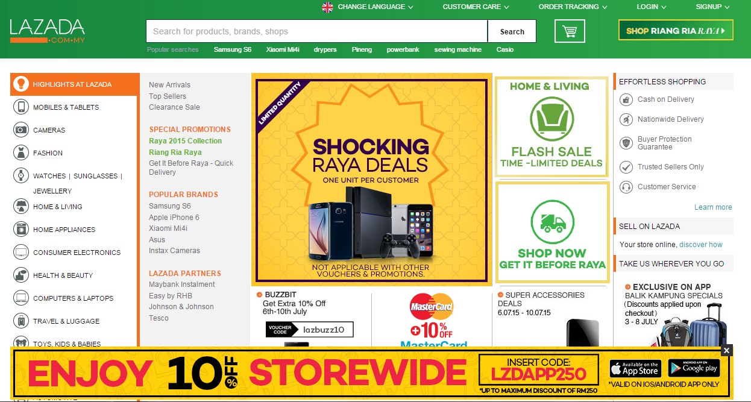Screen dimensions: 751x402
Task: Click the Search button
Action: click(512, 31)
